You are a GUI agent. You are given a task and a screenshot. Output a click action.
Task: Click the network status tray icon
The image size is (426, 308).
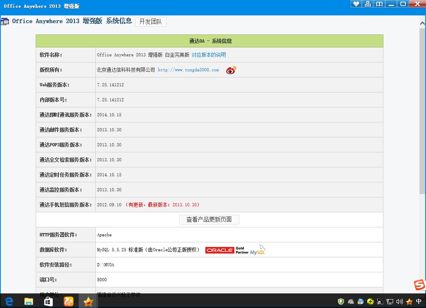pos(390,302)
